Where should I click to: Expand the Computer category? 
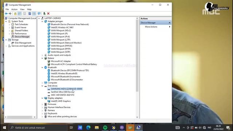point(42,83)
